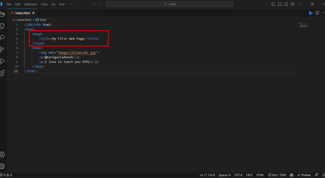This screenshot has height=178, width=325.
Task: Open the Selection menu
Action: pos(30,4)
